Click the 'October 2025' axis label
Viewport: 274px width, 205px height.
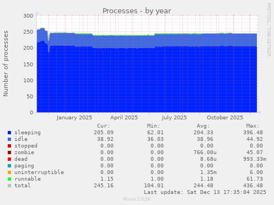pyautogui.click(x=225, y=118)
